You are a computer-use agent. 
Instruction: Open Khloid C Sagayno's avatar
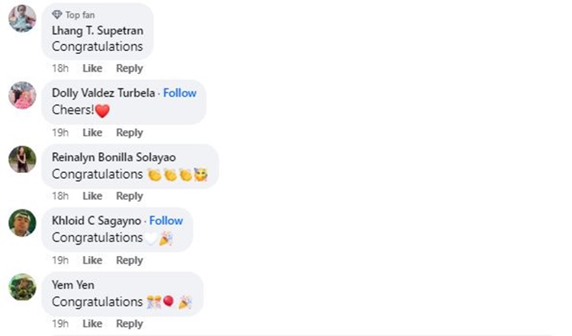point(22,222)
